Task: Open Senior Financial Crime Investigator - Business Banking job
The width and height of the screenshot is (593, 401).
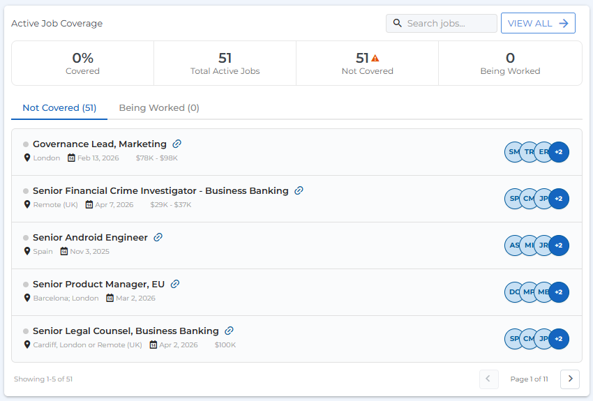Action: (160, 191)
